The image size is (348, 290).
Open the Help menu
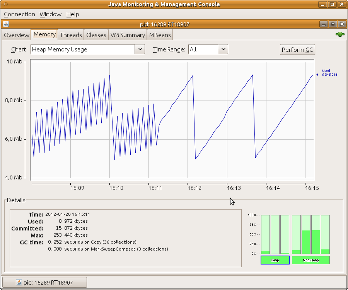[x=73, y=14]
